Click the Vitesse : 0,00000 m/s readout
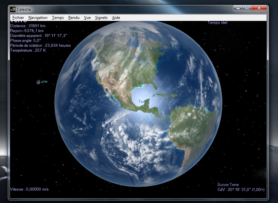The height and width of the screenshot is (203, 278). 29,189
